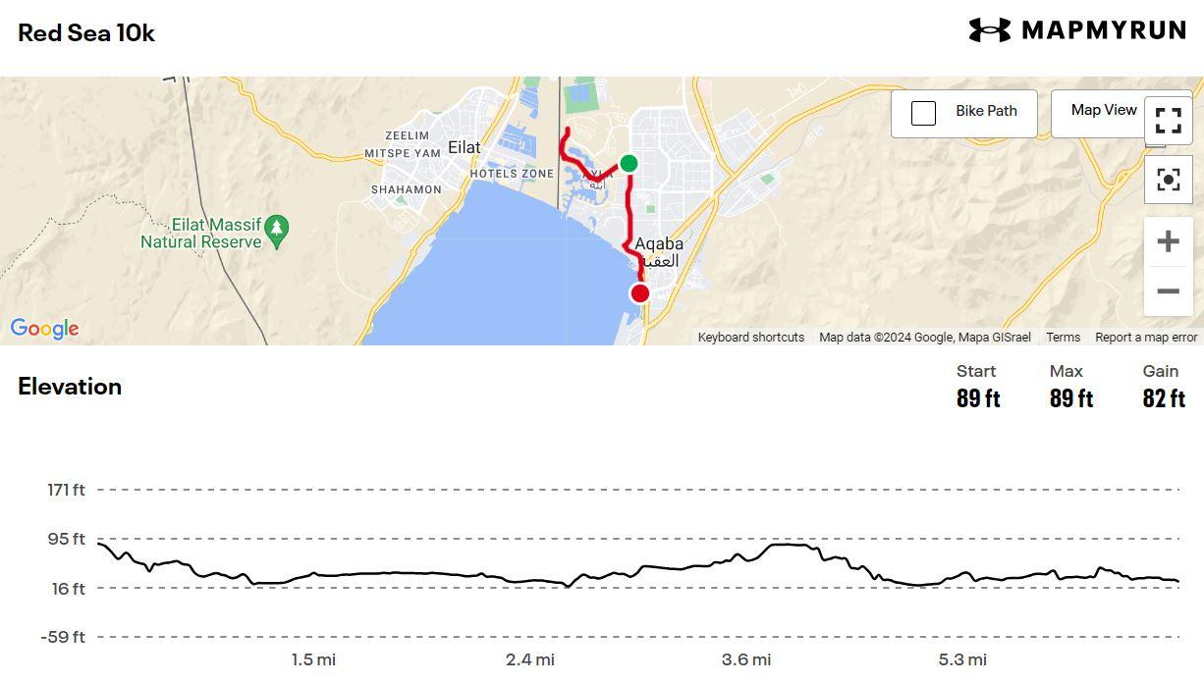Viewport: 1204px width, 683px height.
Task: Click the Hotels Zone map label
Action: pyautogui.click(x=512, y=174)
